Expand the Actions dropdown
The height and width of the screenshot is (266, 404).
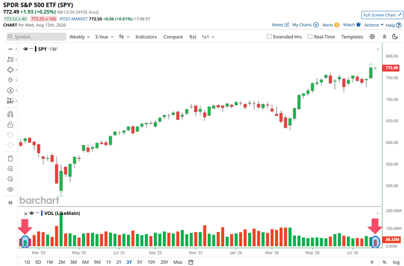373,25
